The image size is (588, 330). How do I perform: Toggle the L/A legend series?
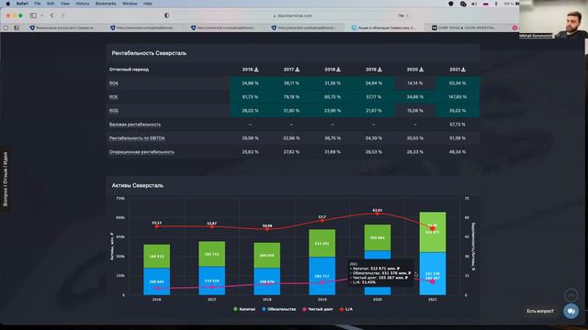[x=346, y=309]
